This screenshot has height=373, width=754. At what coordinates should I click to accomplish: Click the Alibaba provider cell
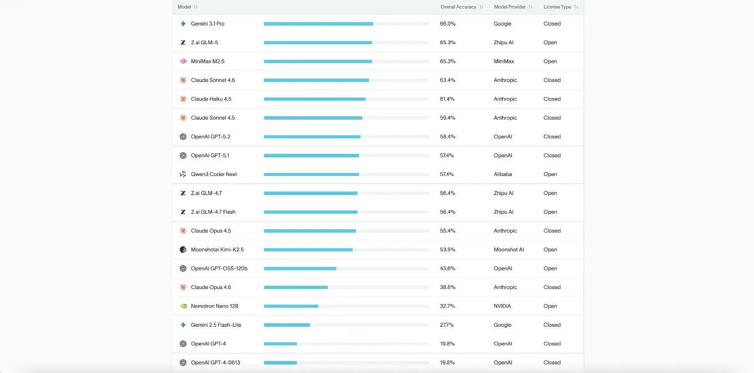pyautogui.click(x=503, y=174)
